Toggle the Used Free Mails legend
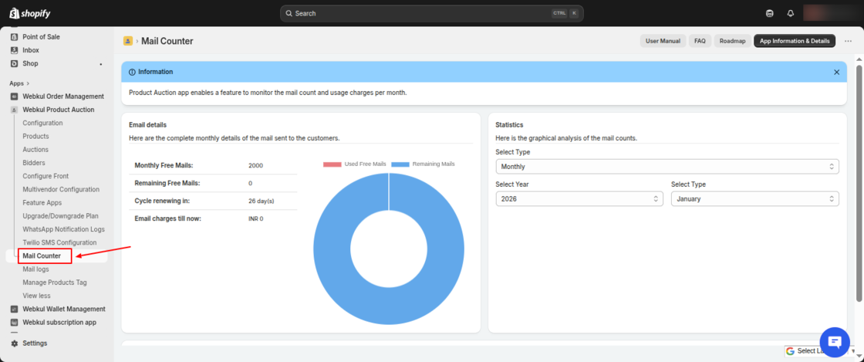The height and width of the screenshot is (362, 864). (x=354, y=164)
